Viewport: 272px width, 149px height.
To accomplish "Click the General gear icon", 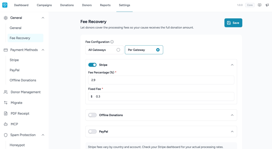I will click(x=6, y=18).
